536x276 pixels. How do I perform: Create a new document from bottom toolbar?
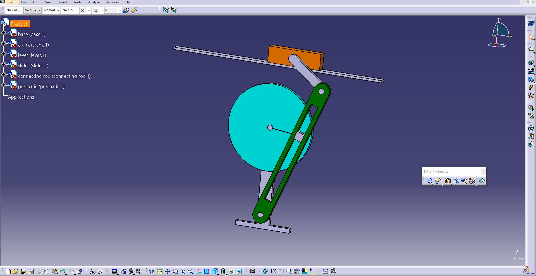tap(8, 271)
